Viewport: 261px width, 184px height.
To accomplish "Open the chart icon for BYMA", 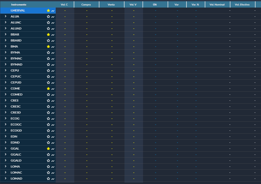I will click(53, 53).
